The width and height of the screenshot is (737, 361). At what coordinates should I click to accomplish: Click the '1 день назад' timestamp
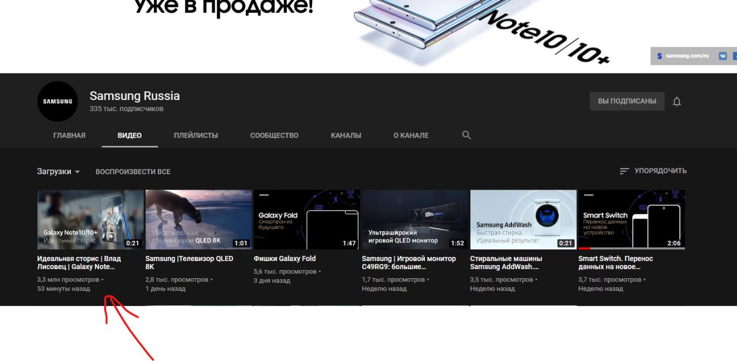coord(165,289)
